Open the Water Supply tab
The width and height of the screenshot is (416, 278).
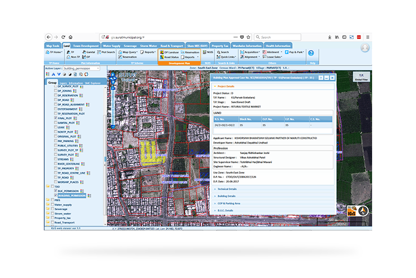coord(112,46)
